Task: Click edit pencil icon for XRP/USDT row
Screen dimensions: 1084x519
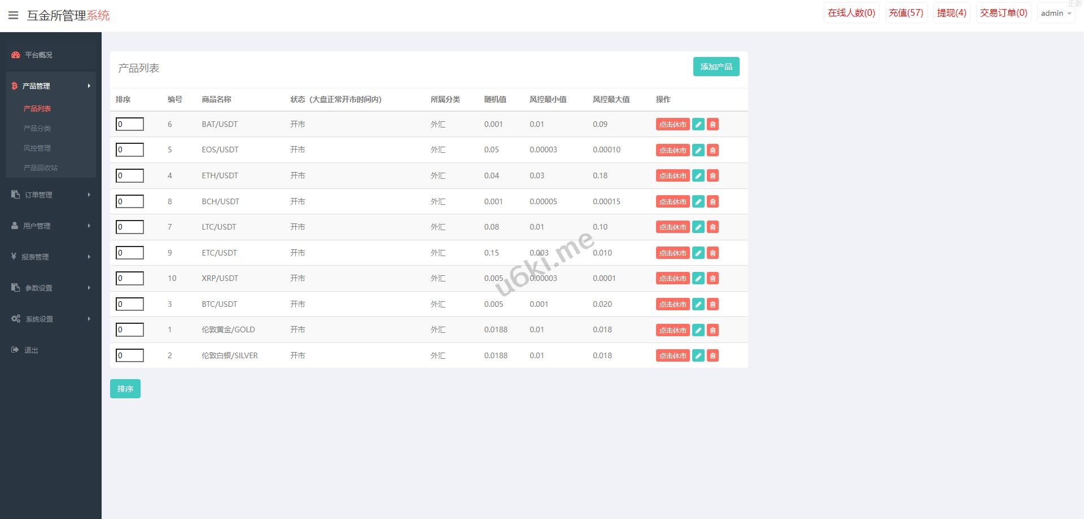Action: pos(698,279)
